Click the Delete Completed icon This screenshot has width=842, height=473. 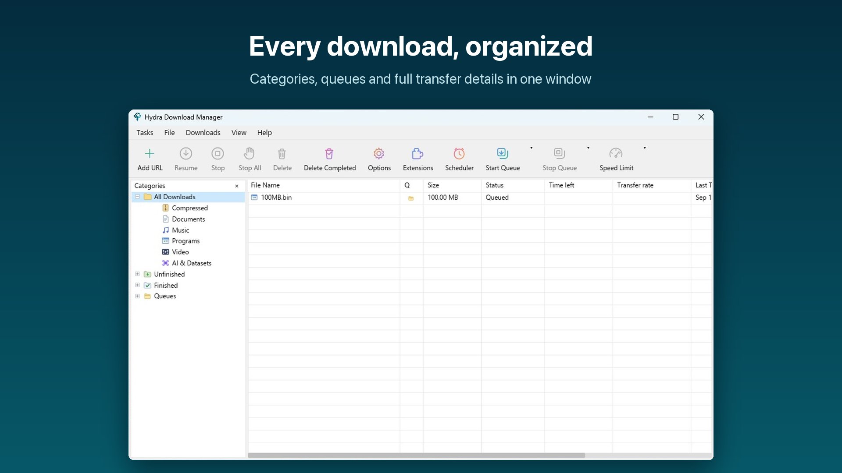(x=329, y=154)
